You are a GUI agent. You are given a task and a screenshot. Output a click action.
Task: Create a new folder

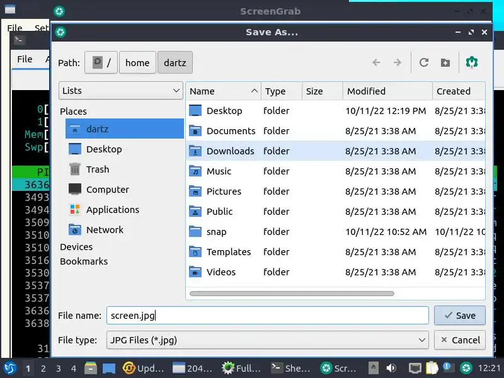tap(445, 62)
